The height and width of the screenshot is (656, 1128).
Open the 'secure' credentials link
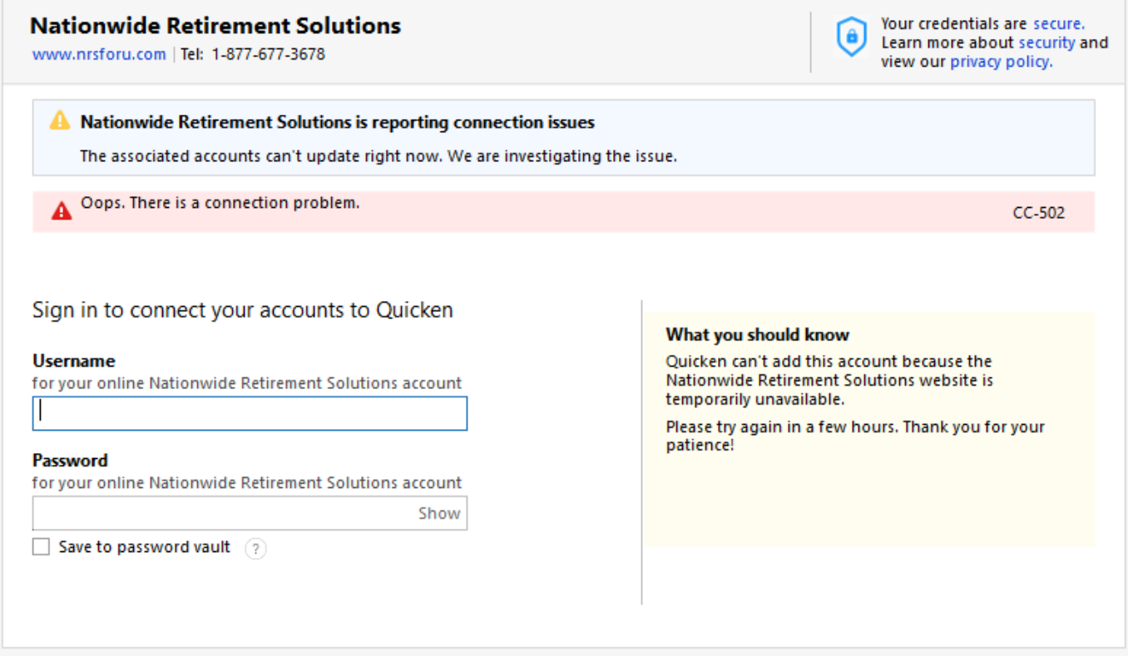point(1058,24)
